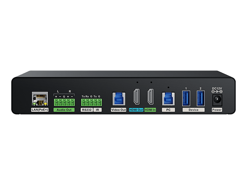
Task: Click the RJ45 LAN Ethernet port
Action: [40, 99]
